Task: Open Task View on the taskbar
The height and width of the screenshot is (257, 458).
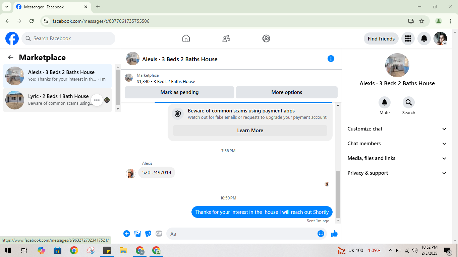Action: click(24, 250)
